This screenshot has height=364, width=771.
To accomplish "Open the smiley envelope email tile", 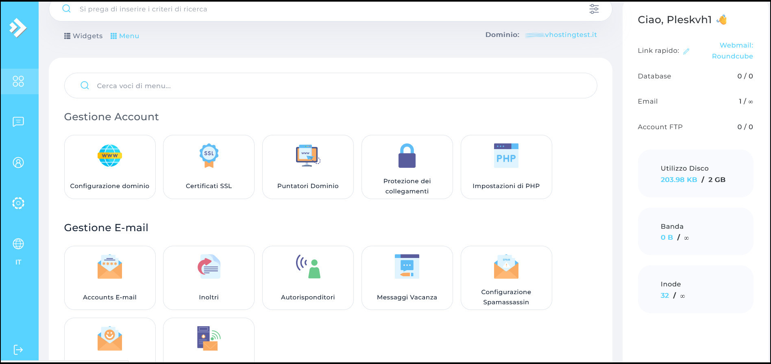I will click(x=110, y=340).
